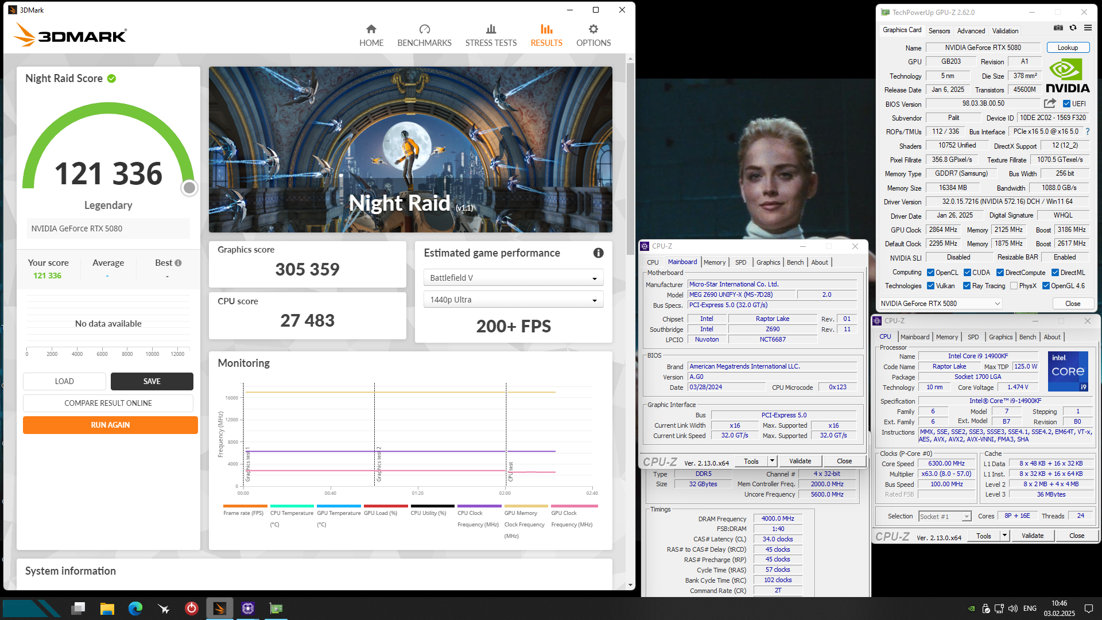Expand Tools dropdown arrow in the CPU-tab CPU-Z window
Image resolution: width=1102 pixels, height=620 pixels.
coord(1004,536)
